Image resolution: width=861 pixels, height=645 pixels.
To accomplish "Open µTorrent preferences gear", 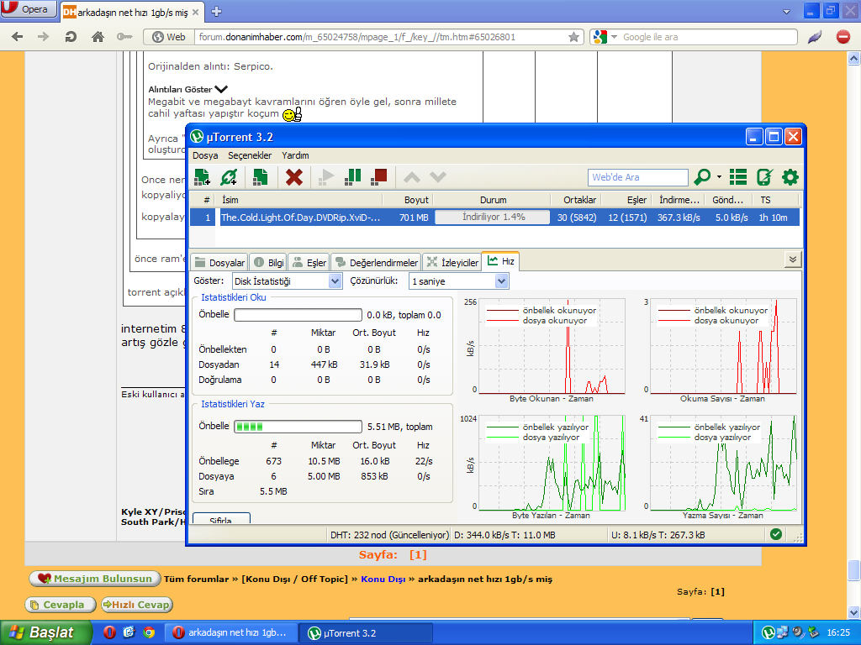I will tap(790, 177).
